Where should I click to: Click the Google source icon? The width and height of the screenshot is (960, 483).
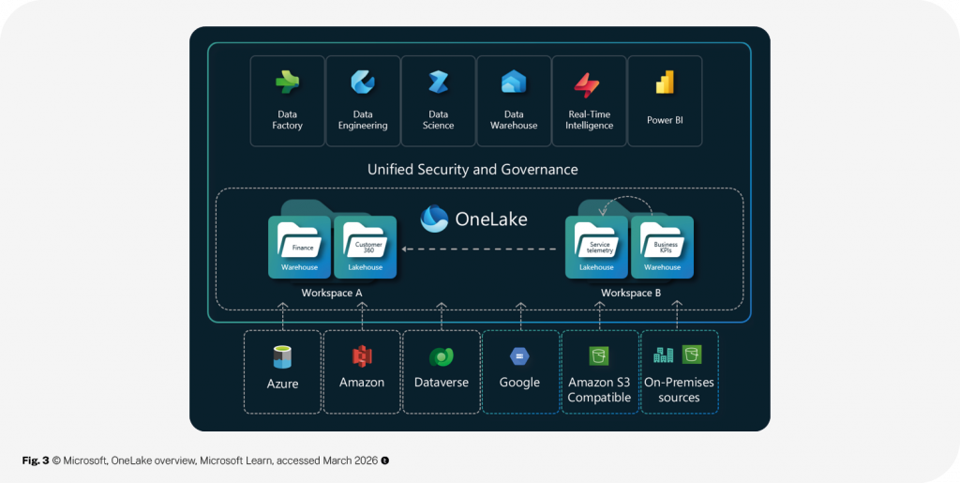coord(519,357)
